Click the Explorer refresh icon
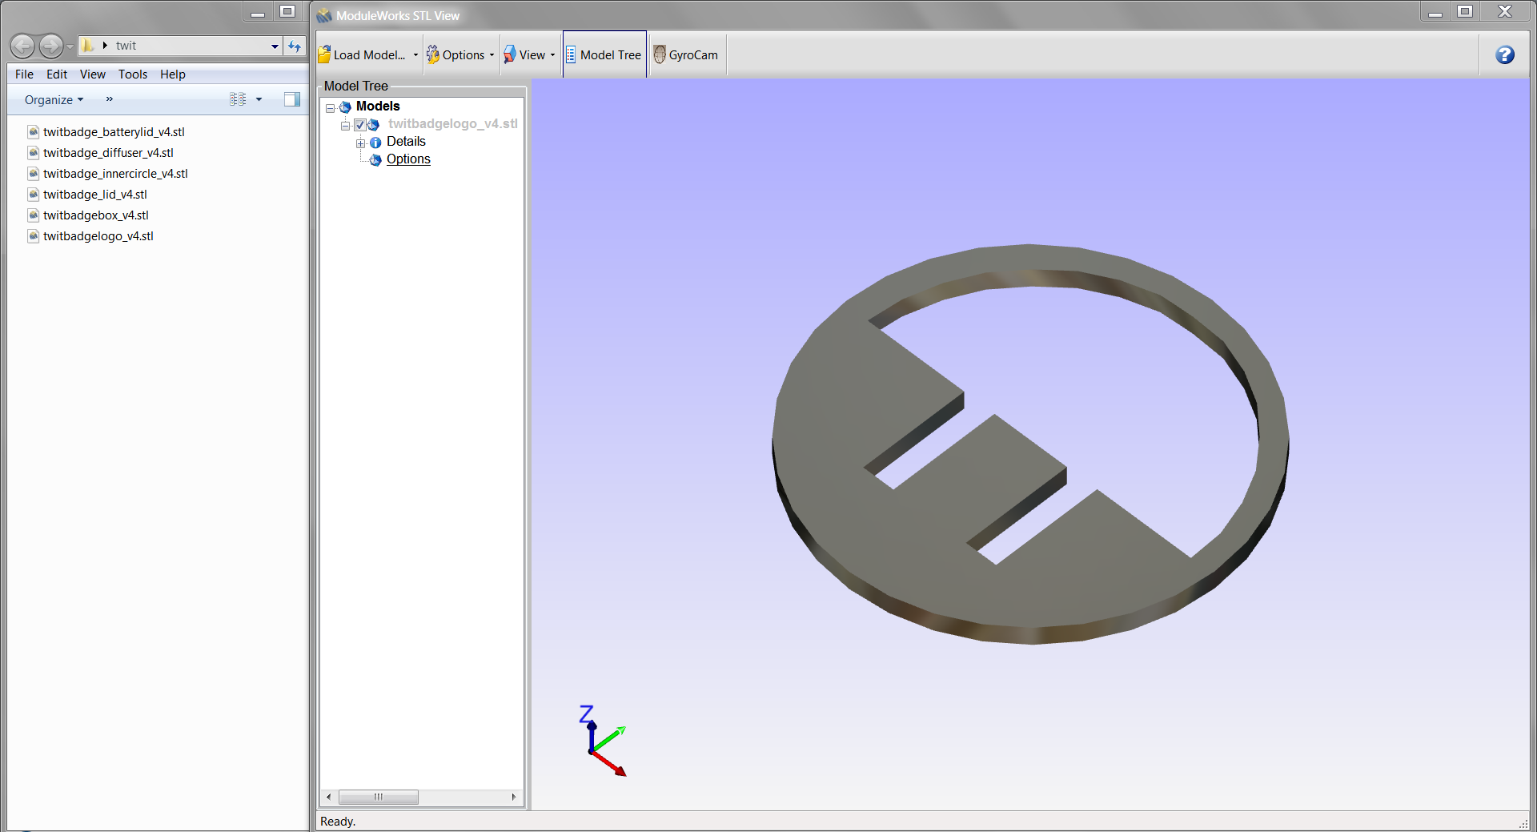Image resolution: width=1537 pixels, height=832 pixels. point(295,46)
